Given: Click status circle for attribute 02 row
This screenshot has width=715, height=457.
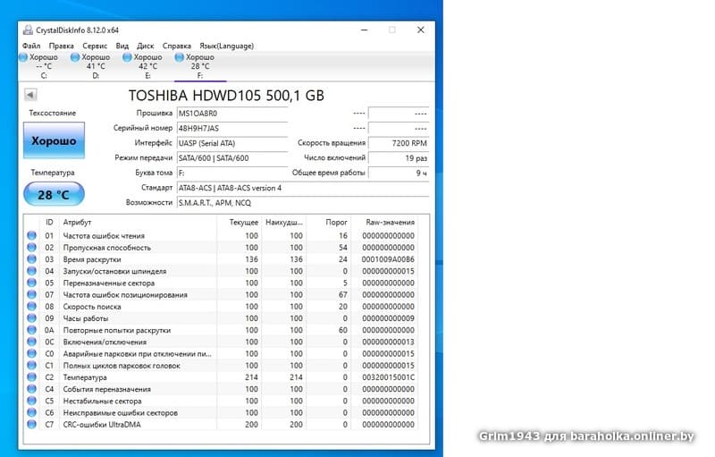Looking at the screenshot, I should (31, 247).
